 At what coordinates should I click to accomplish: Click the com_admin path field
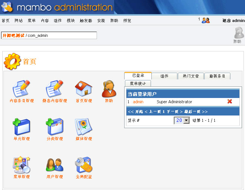point(49,35)
